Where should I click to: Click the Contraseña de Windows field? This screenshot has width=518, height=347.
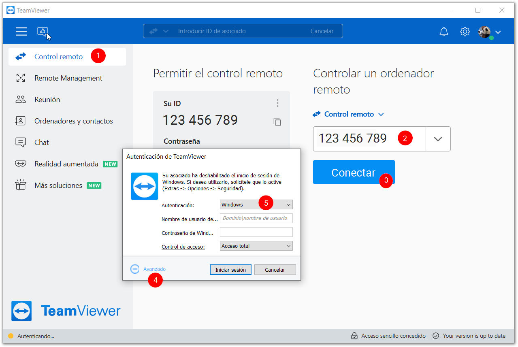point(256,232)
